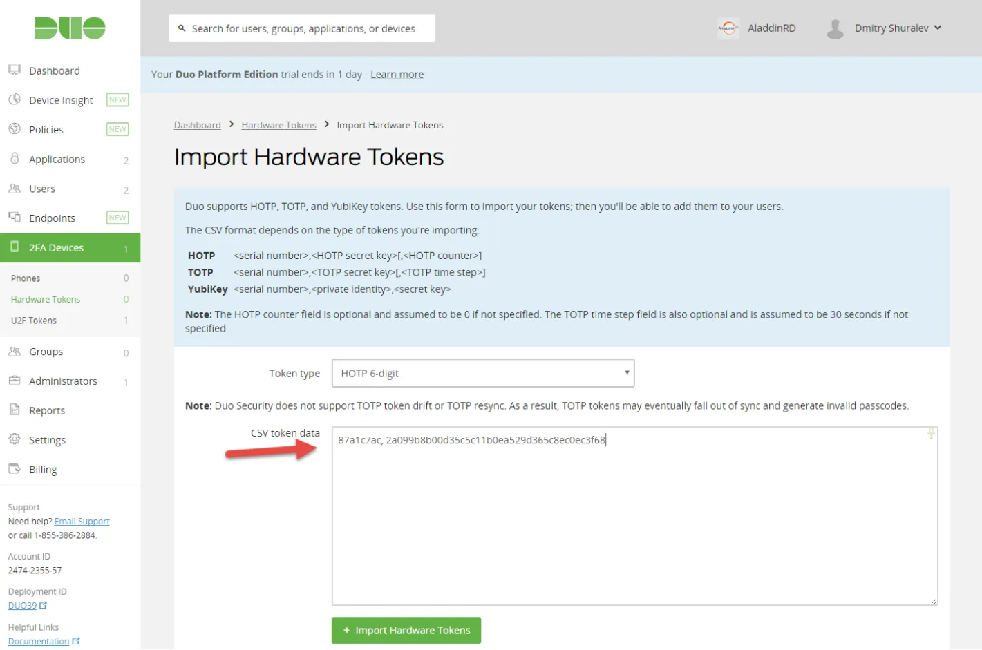Click the search magnifier icon

click(x=182, y=28)
